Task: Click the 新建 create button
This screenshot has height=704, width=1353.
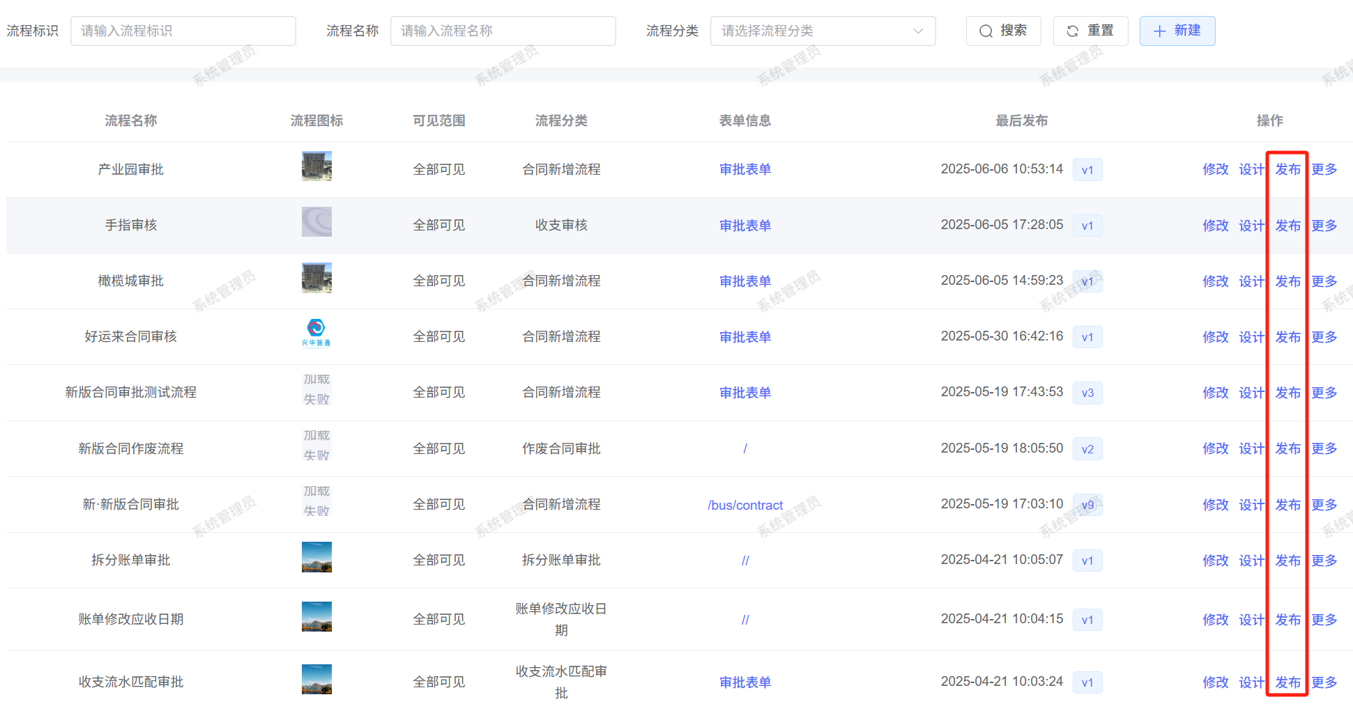Action: pos(1177,31)
